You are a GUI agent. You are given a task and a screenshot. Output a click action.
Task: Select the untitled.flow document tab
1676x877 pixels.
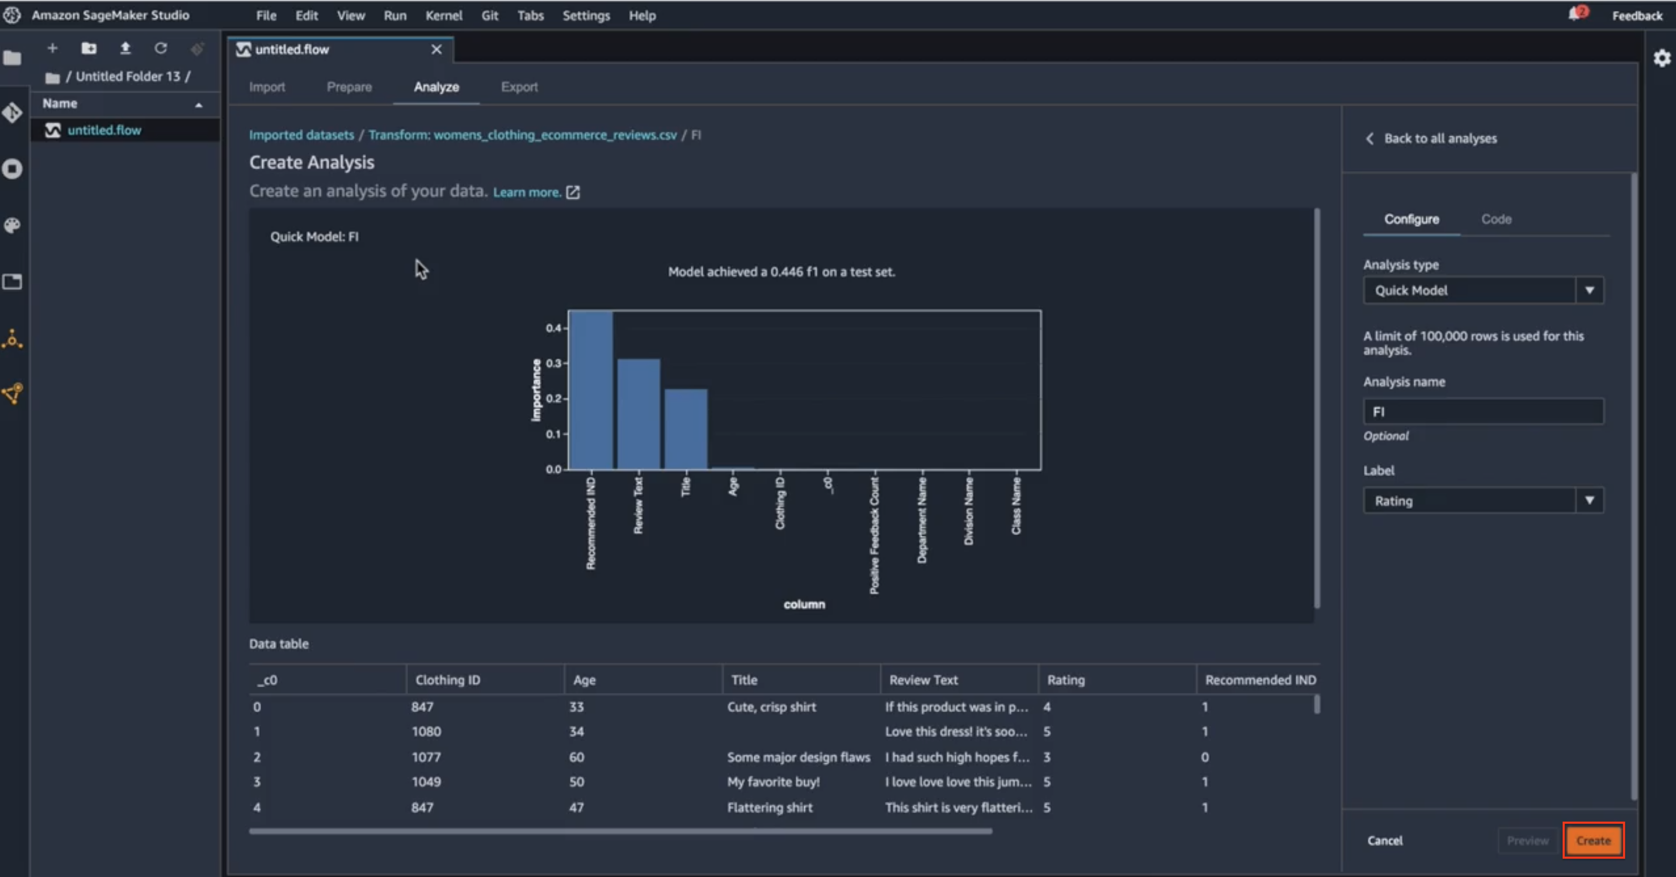click(340, 49)
